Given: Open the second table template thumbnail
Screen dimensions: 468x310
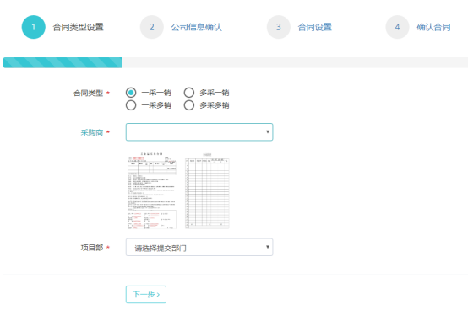Looking at the screenshot, I should [x=207, y=190].
